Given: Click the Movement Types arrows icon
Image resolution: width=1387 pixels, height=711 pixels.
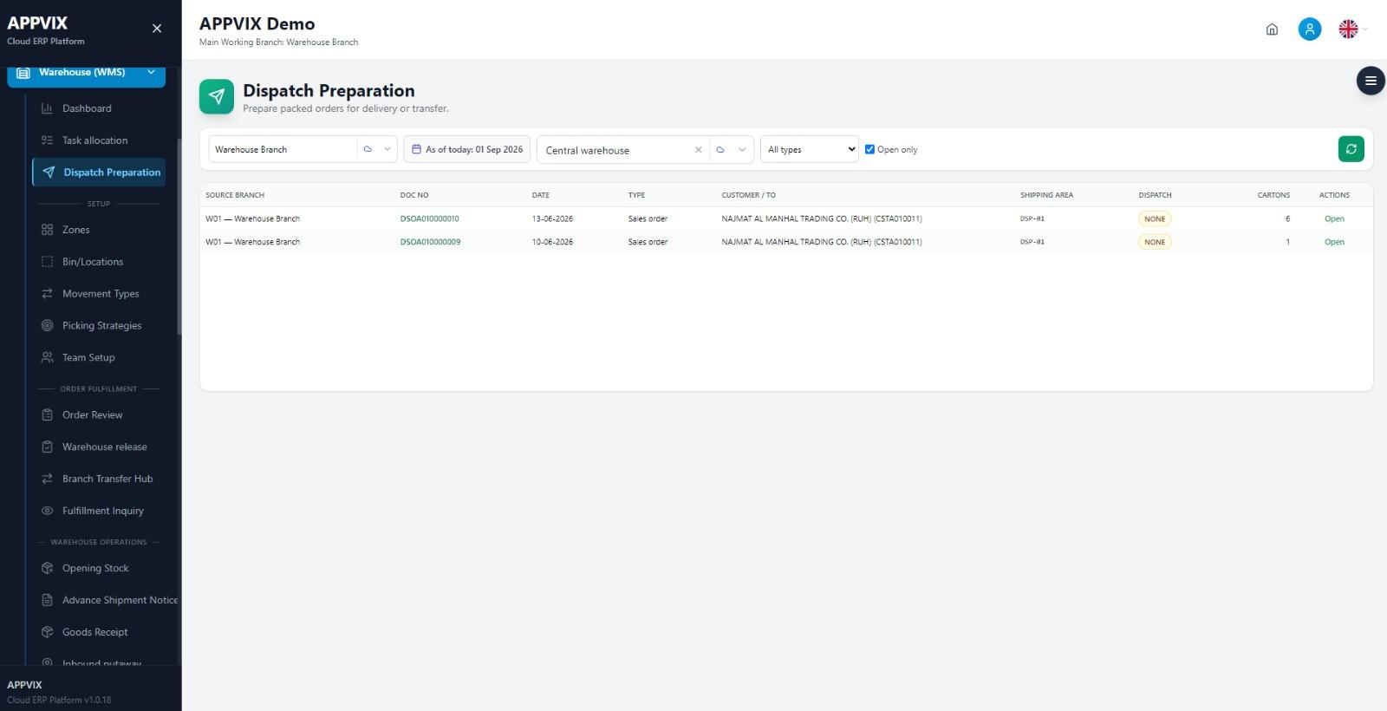Looking at the screenshot, I should (47, 294).
